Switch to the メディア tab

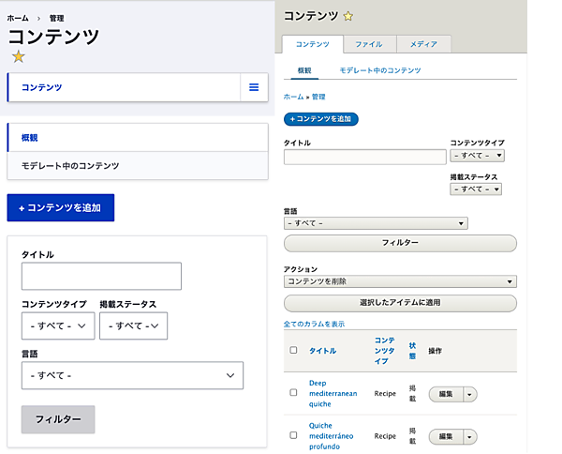[423, 44]
